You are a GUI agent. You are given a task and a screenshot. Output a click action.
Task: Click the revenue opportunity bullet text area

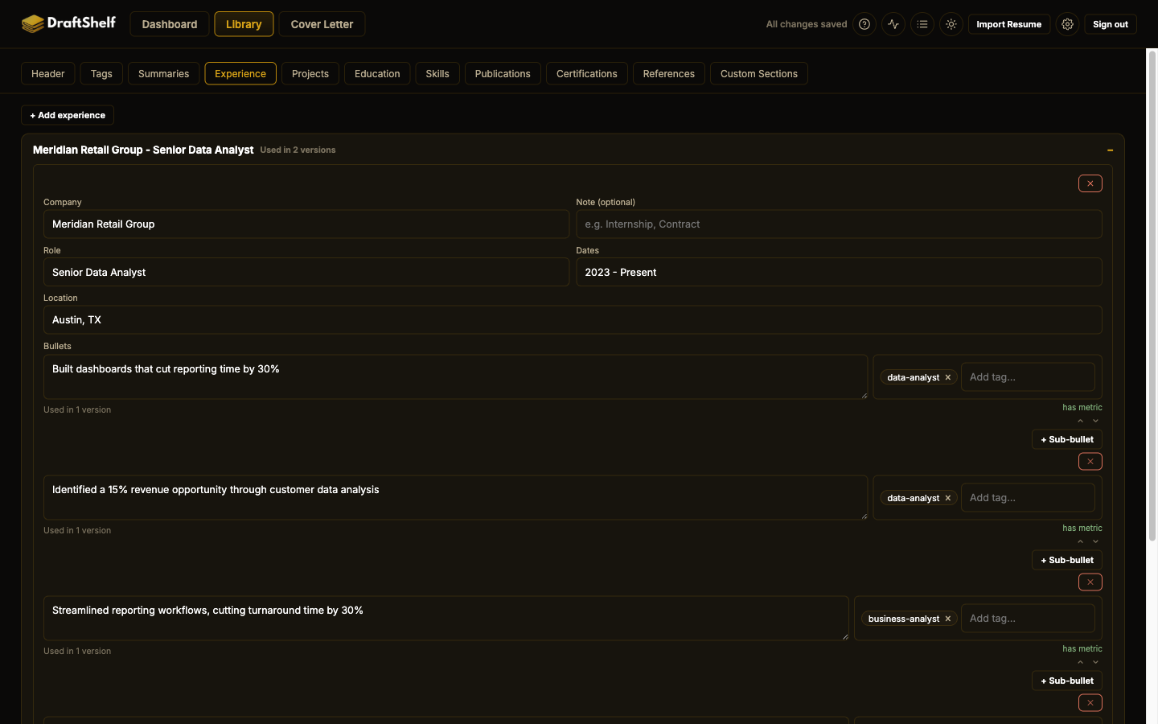455,497
